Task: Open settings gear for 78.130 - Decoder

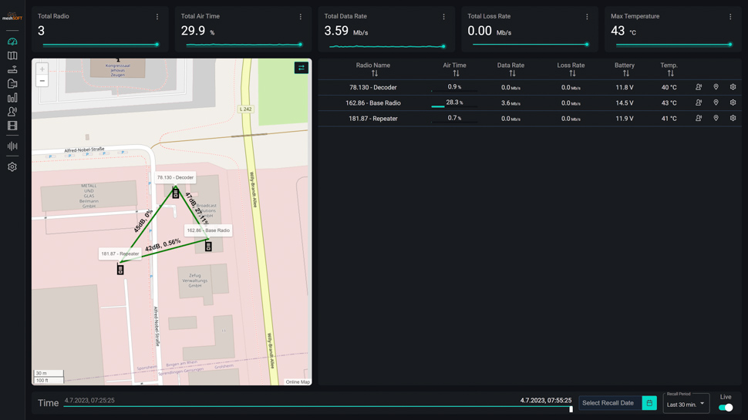Action: tap(733, 87)
